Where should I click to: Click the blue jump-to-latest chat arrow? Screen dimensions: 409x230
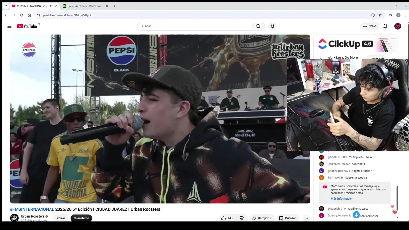pos(356,215)
